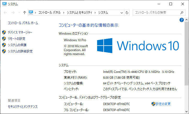Click shield icon beside デバイス マネージャー
This screenshot has height=114, width=189.
(4, 32)
